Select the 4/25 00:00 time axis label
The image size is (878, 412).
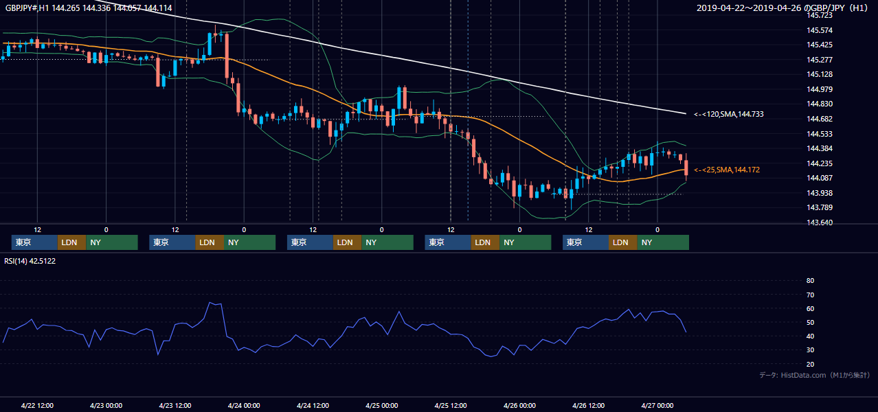[x=382, y=405]
